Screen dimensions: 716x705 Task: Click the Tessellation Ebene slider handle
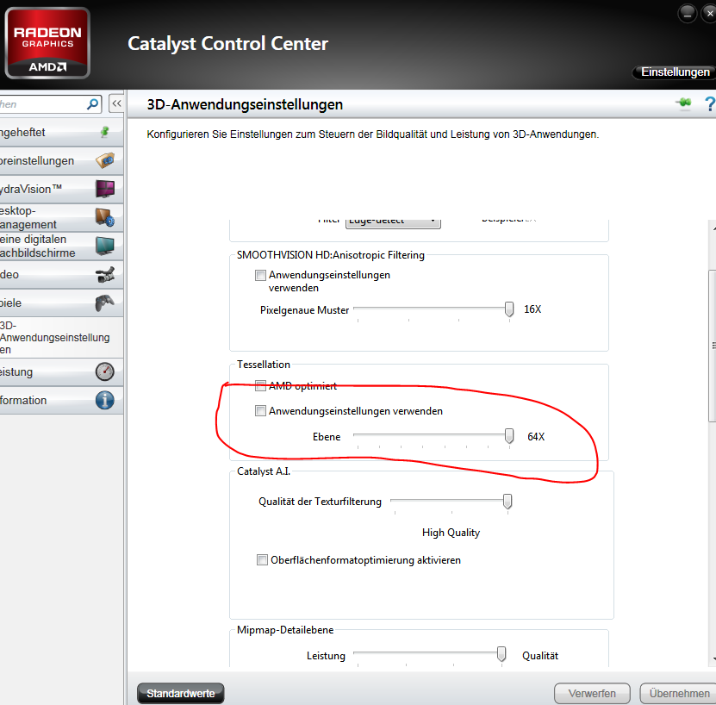point(509,436)
